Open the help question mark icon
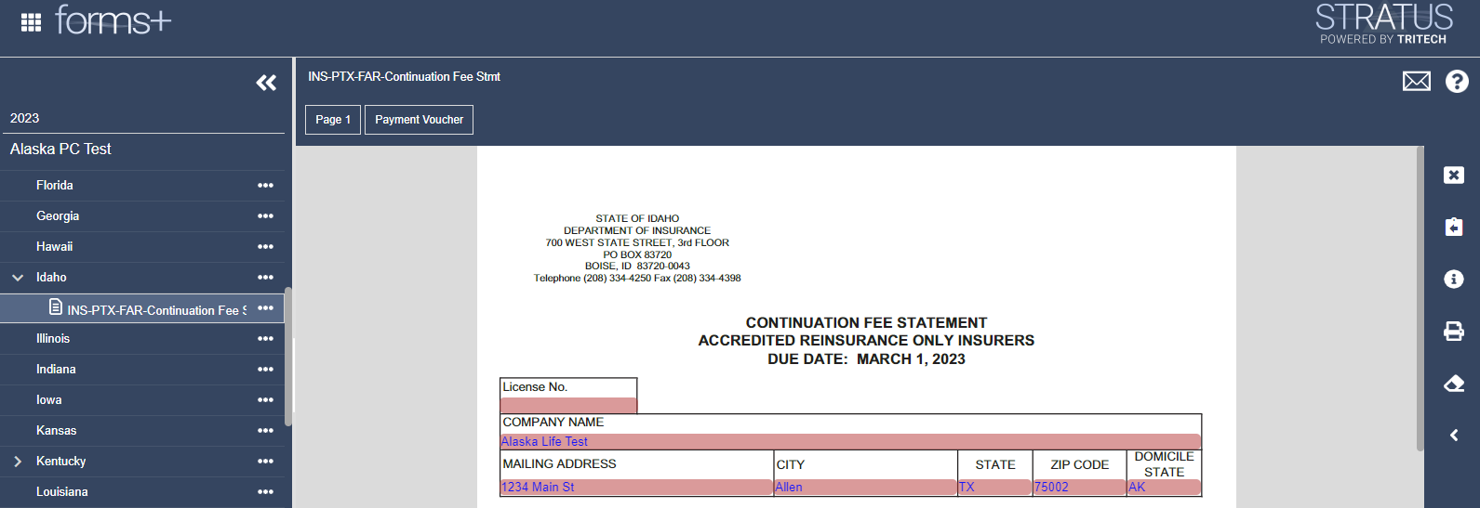Image resolution: width=1480 pixels, height=508 pixels. click(x=1456, y=82)
